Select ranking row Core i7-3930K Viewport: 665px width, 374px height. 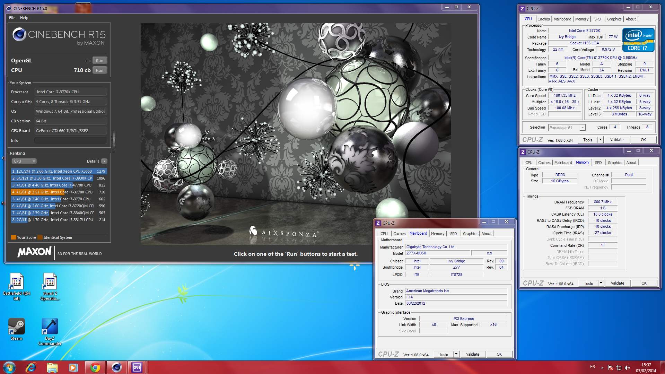pyautogui.click(x=59, y=178)
